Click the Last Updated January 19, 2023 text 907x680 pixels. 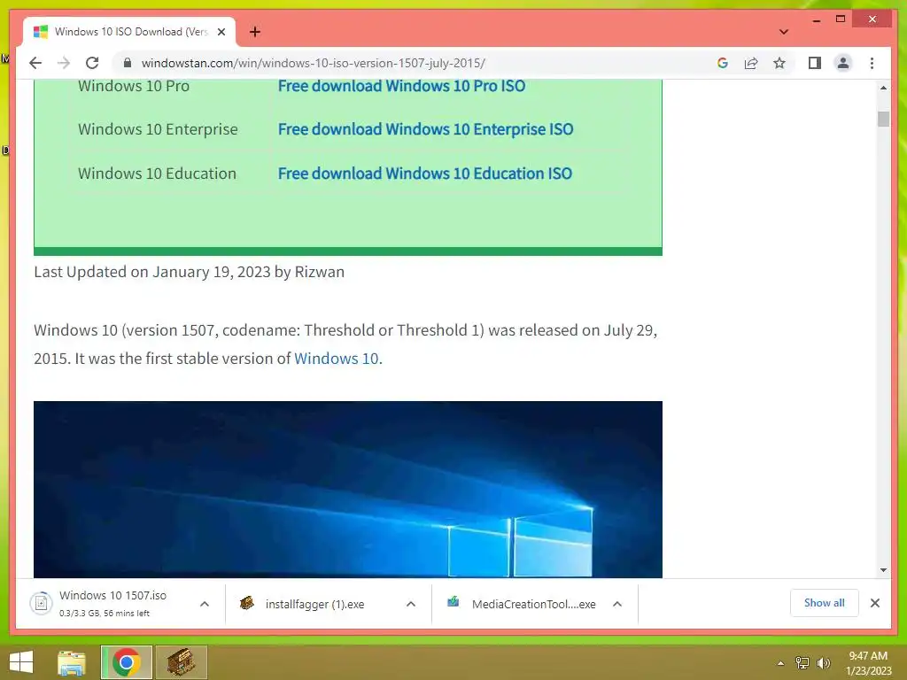[x=190, y=272]
